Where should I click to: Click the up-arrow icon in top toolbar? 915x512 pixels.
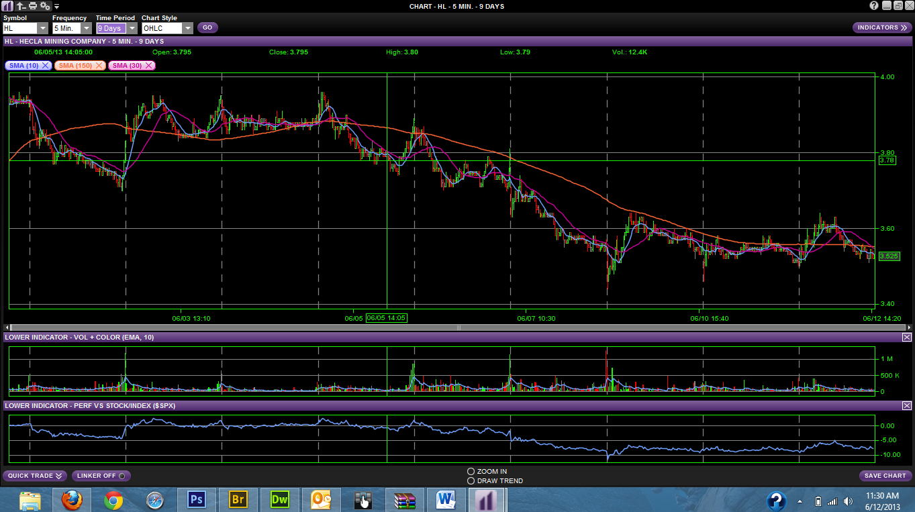click(20, 5)
